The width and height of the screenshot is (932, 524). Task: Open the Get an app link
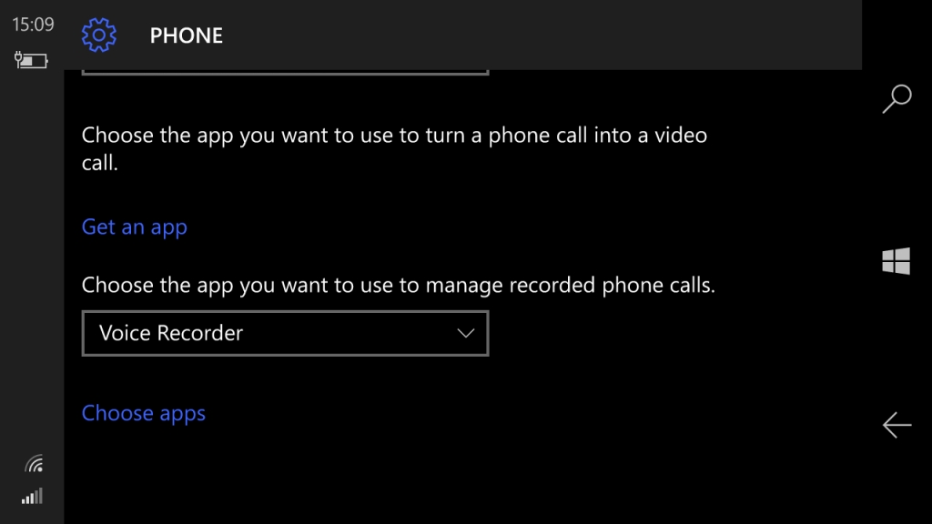[135, 227]
